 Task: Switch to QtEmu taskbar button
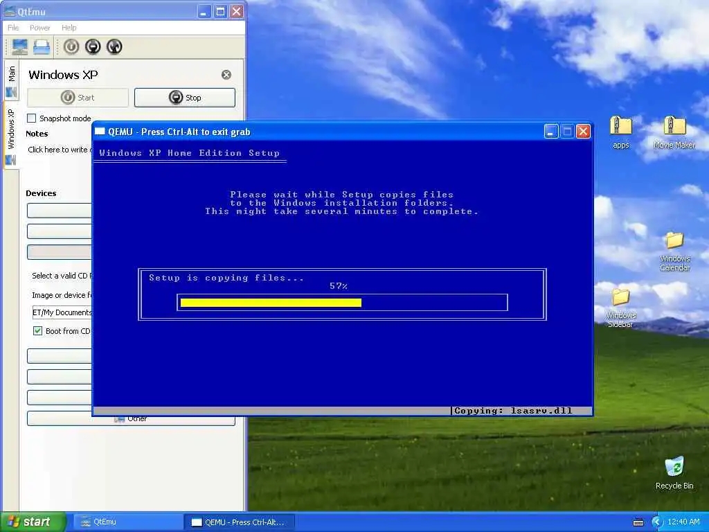pyautogui.click(x=128, y=522)
